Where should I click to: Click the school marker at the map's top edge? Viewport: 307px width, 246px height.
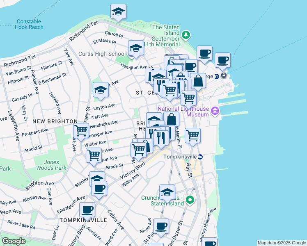[x=118, y=12]
